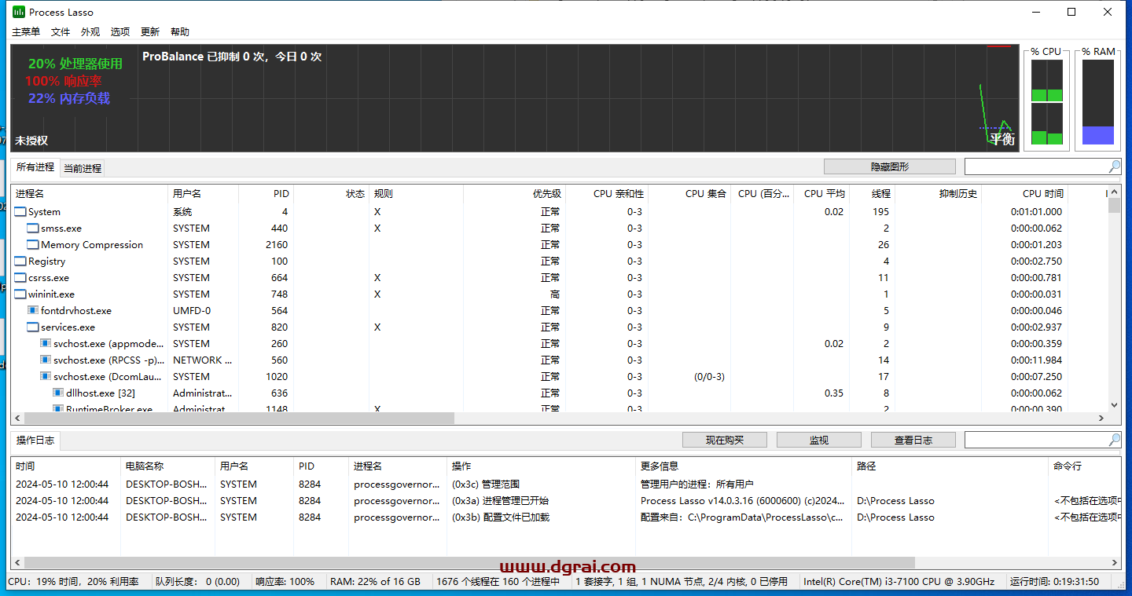Viewport: 1132px width, 596px height.
Task: Click the 平衡 power plan label in graph
Action: pyautogui.click(x=1002, y=139)
